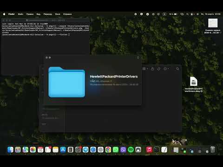Open Telegram from the Dock
Image resolution: width=223 pixels, height=167 pixels.
coord(85,150)
